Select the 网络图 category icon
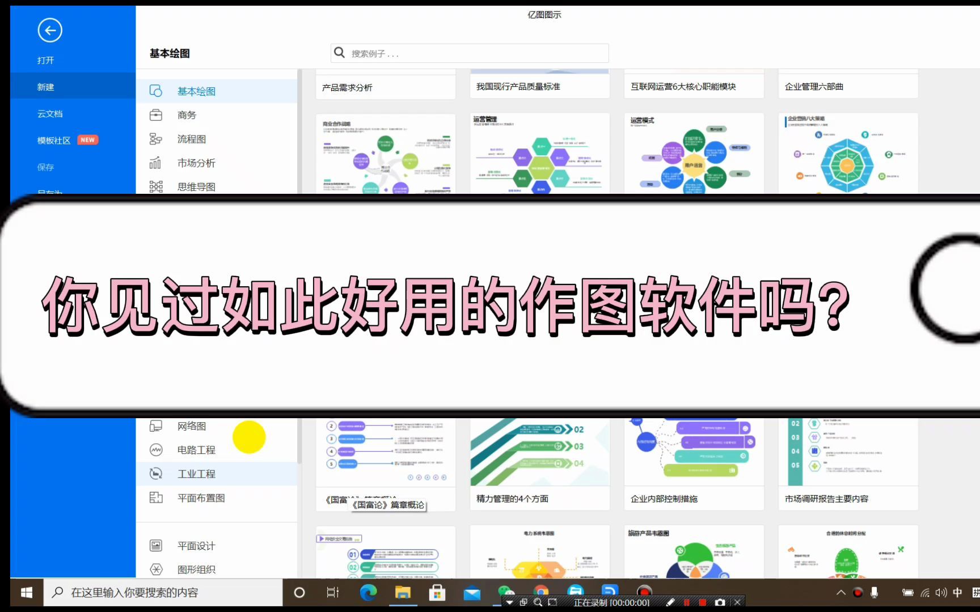The width and height of the screenshot is (980, 612). (x=155, y=426)
